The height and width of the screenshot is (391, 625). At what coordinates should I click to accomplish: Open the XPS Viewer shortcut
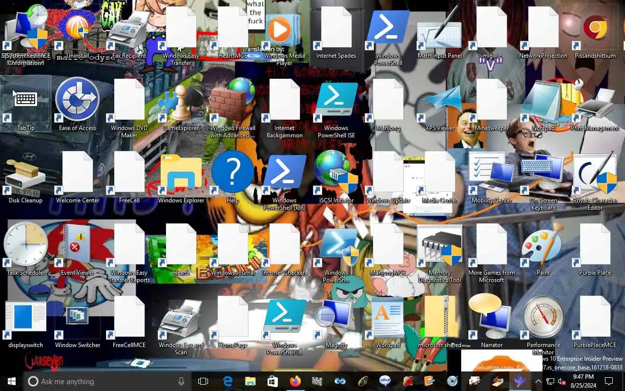point(439,105)
